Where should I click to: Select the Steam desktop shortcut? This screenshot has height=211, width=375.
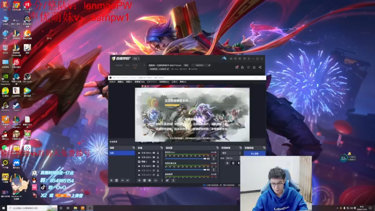click(16, 106)
